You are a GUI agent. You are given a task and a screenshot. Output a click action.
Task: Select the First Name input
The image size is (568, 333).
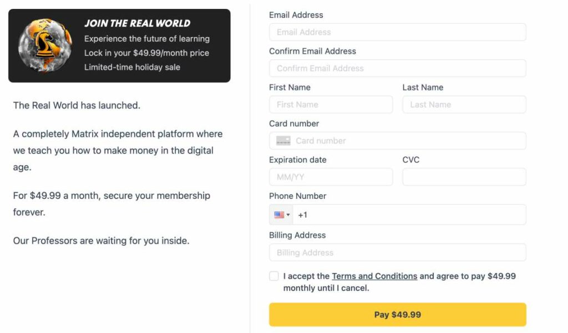point(331,105)
